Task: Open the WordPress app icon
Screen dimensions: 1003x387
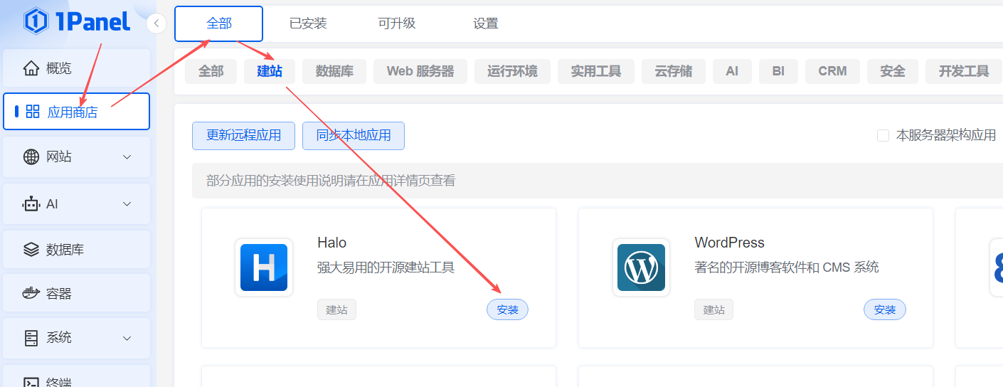Action: pyautogui.click(x=641, y=267)
